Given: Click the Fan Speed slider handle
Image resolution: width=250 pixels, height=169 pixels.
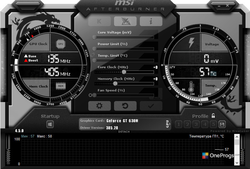Looking at the screenshot, I should [94, 95].
